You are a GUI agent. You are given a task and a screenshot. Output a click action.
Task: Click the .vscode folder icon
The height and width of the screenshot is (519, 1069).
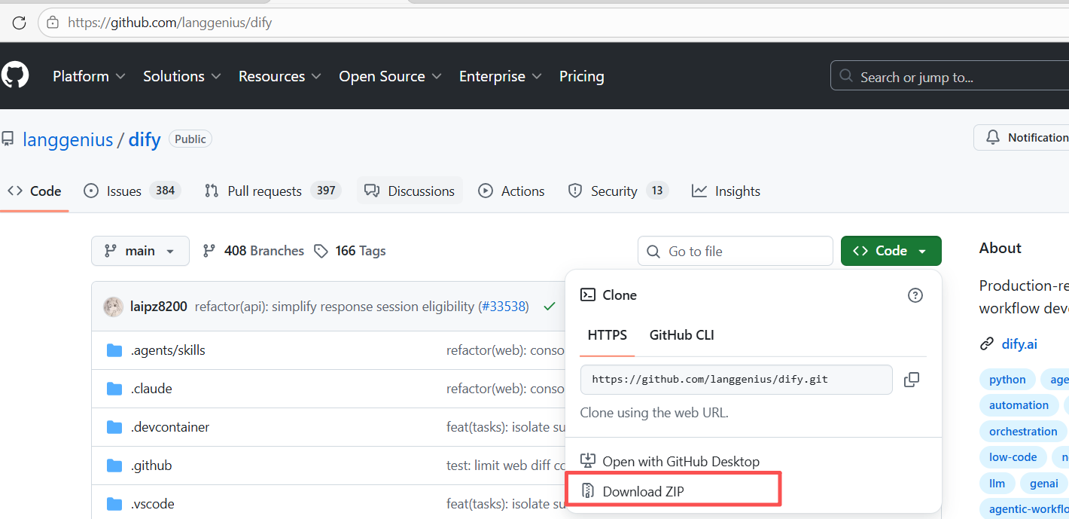(x=114, y=504)
